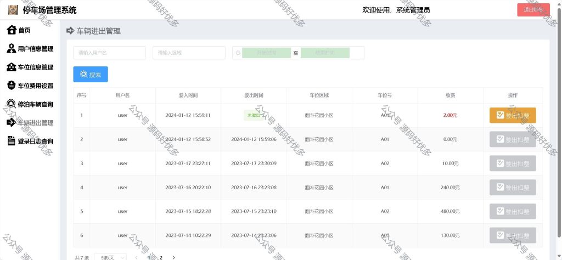Open 车位信息管理 menu item
This screenshot has height=260, width=562.
pyautogui.click(x=36, y=67)
